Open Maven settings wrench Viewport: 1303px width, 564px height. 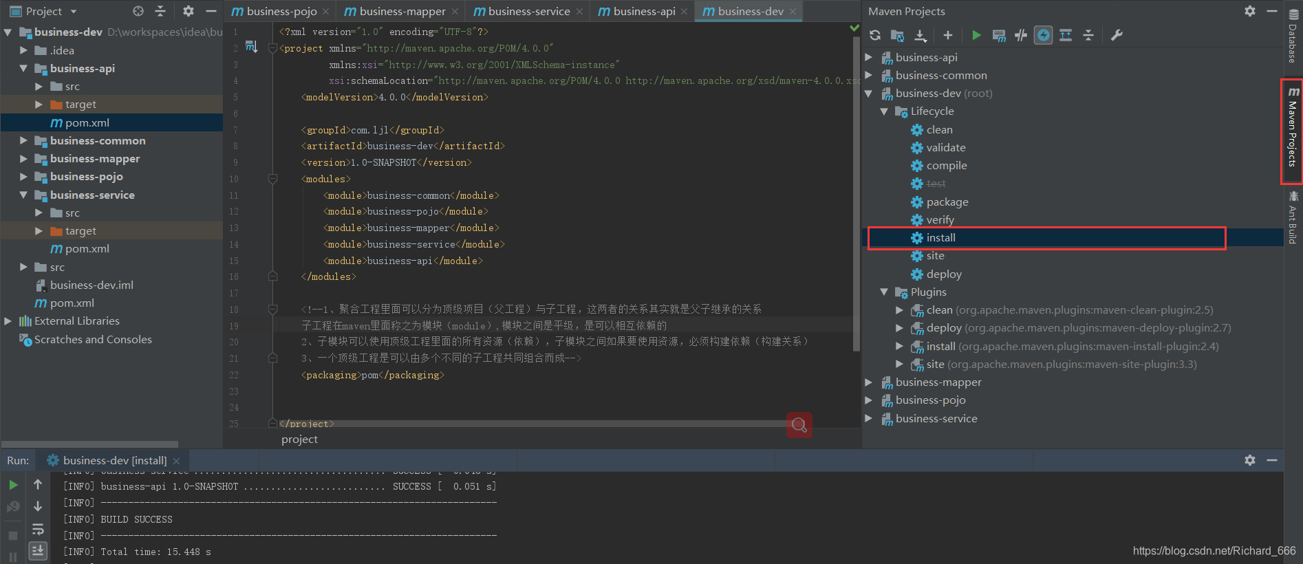[x=1117, y=35]
